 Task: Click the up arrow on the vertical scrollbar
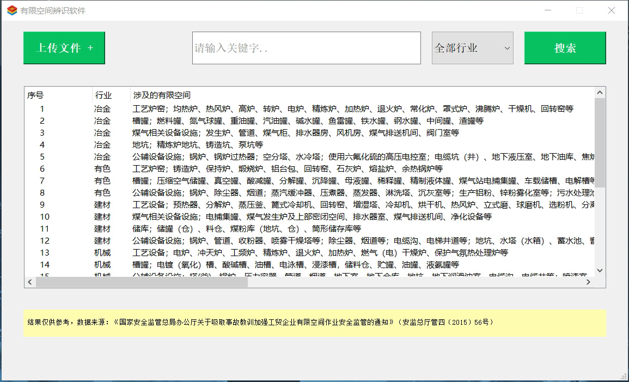click(600, 92)
